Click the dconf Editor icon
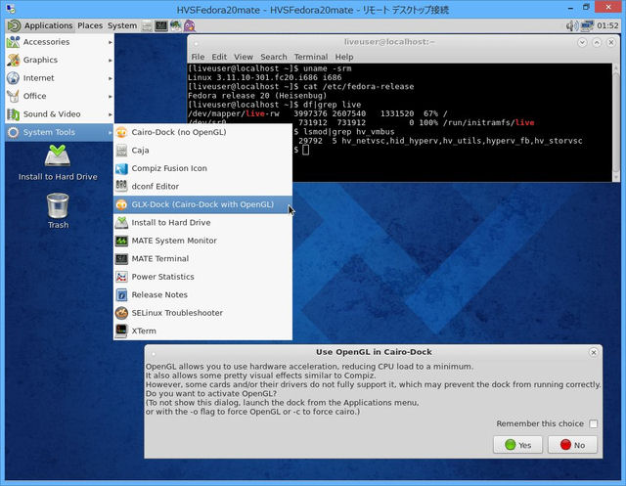Image resolution: width=626 pixels, height=486 pixels. (x=121, y=187)
